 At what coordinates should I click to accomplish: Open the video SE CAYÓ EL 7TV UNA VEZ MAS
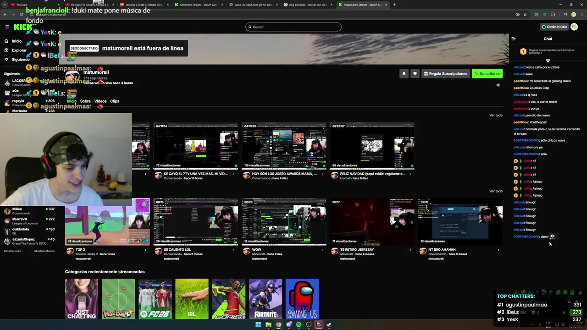coord(196,146)
